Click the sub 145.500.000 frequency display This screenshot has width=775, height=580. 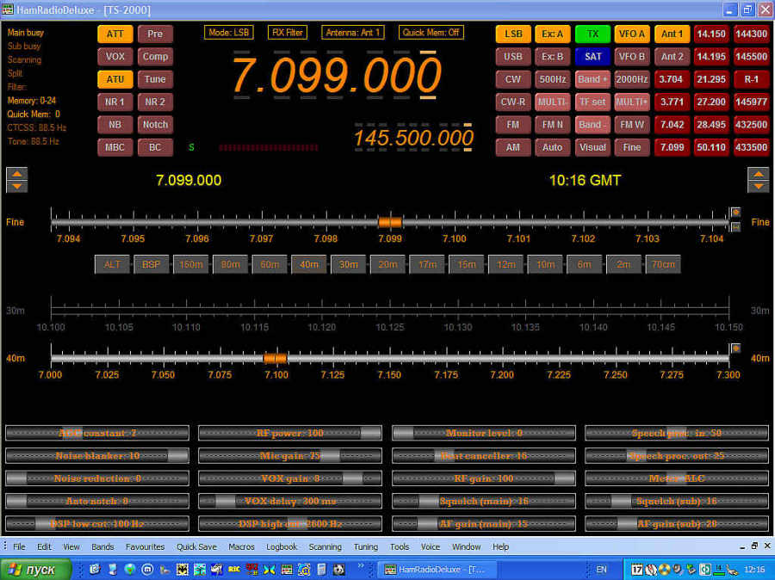[x=413, y=138]
